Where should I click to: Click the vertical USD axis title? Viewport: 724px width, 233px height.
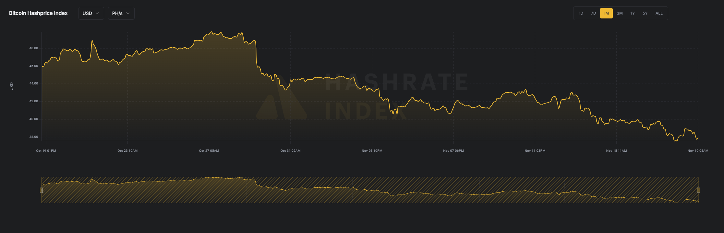coord(12,86)
